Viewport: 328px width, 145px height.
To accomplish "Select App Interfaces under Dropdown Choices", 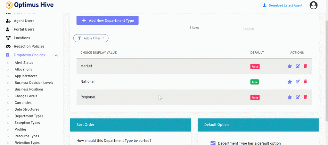I will click(26, 76).
